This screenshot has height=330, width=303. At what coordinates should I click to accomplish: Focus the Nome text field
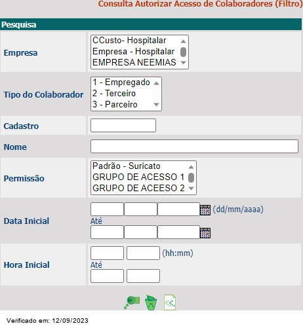click(194, 146)
